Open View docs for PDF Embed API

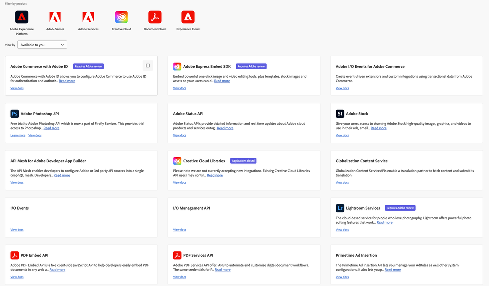pyautogui.click(x=17, y=277)
